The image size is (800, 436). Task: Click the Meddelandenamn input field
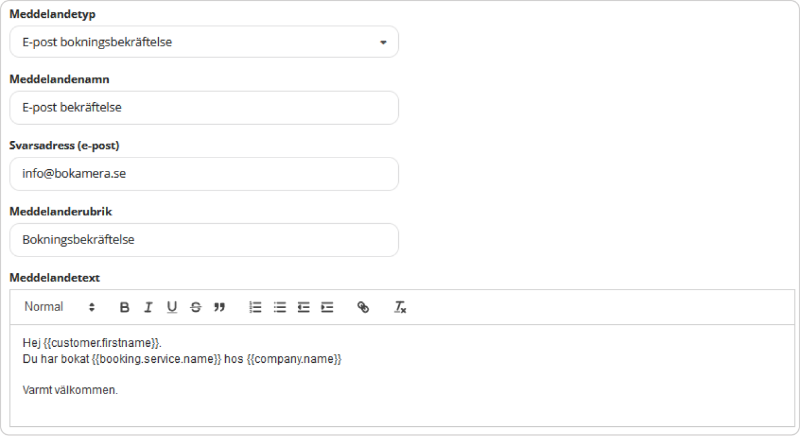204,108
